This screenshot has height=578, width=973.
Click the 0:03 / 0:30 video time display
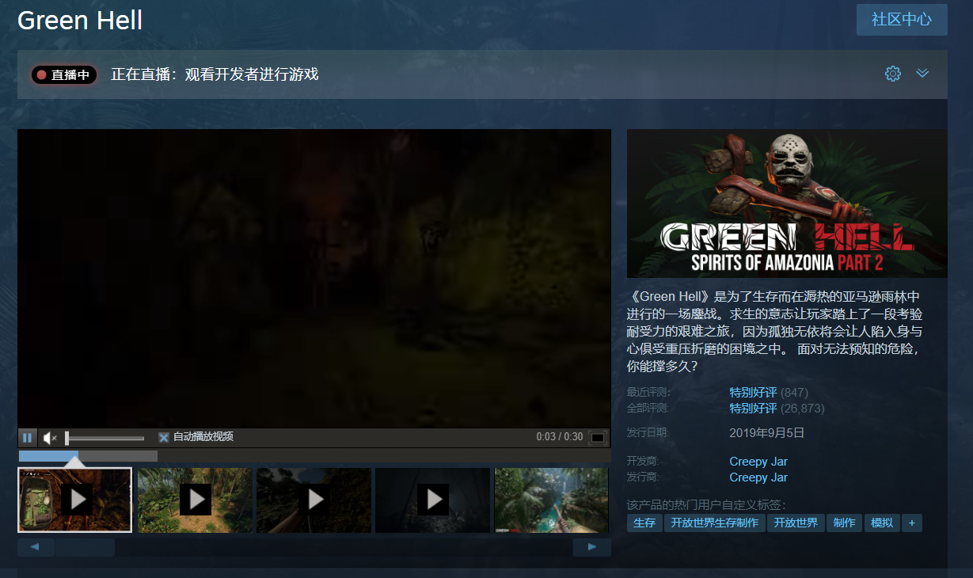pos(559,437)
